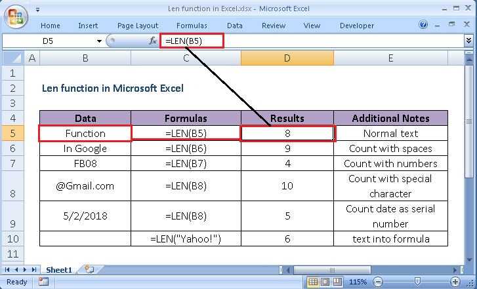The height and width of the screenshot is (289, 477).
Task: Select the result cell showing 9
Action: pos(287,149)
